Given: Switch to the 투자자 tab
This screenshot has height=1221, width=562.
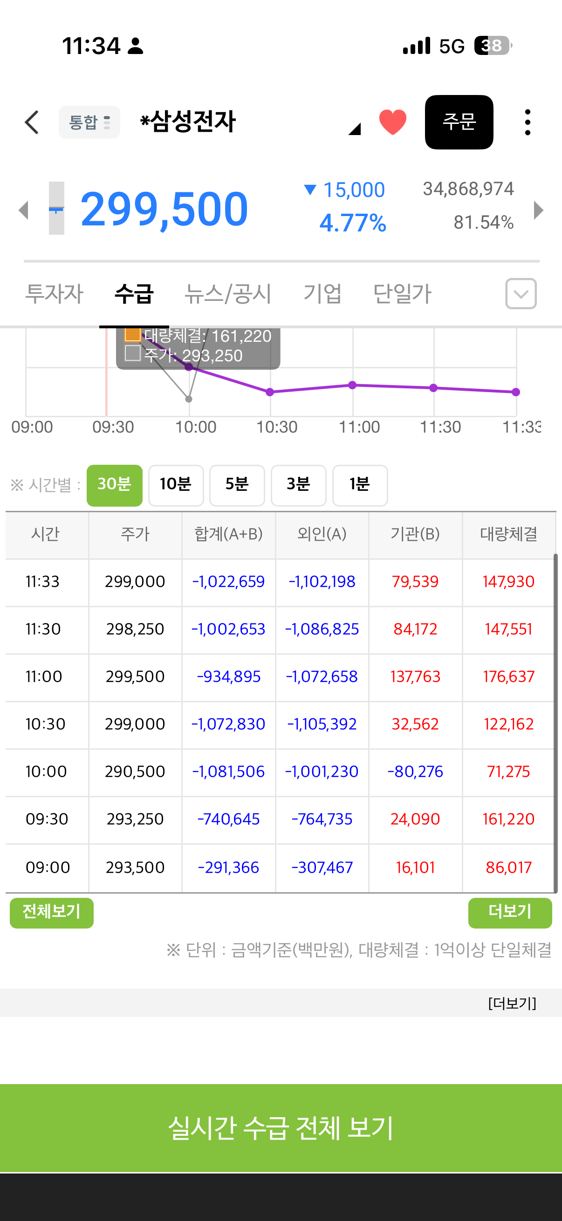Looking at the screenshot, I should point(54,293).
